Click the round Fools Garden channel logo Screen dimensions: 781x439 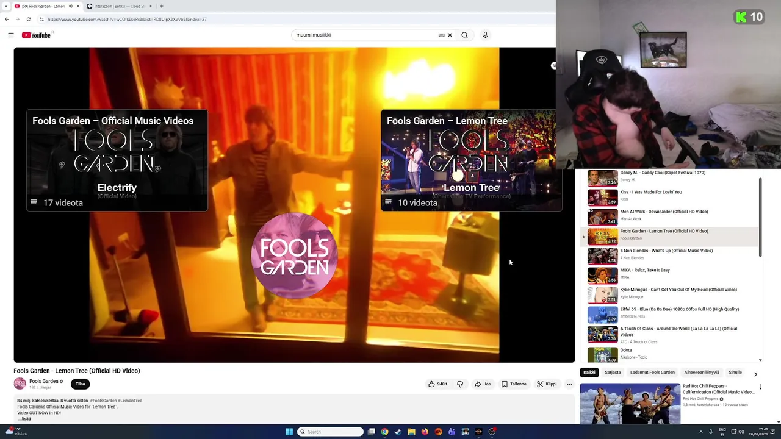pos(294,255)
